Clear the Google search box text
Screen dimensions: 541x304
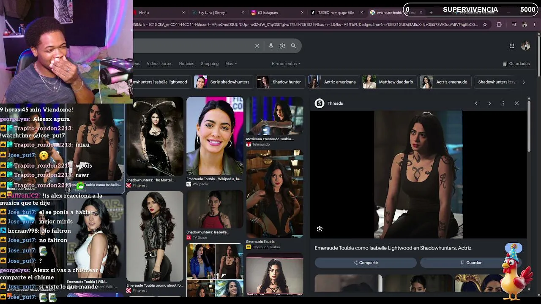[x=257, y=46]
